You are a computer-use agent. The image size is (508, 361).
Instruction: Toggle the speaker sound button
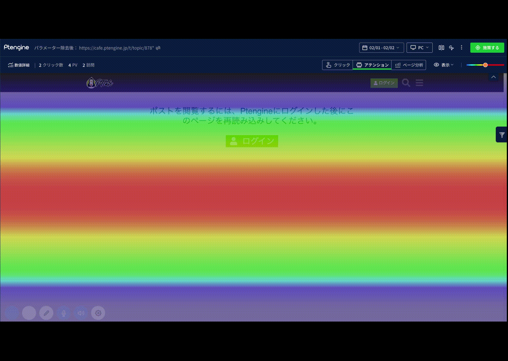click(x=81, y=313)
